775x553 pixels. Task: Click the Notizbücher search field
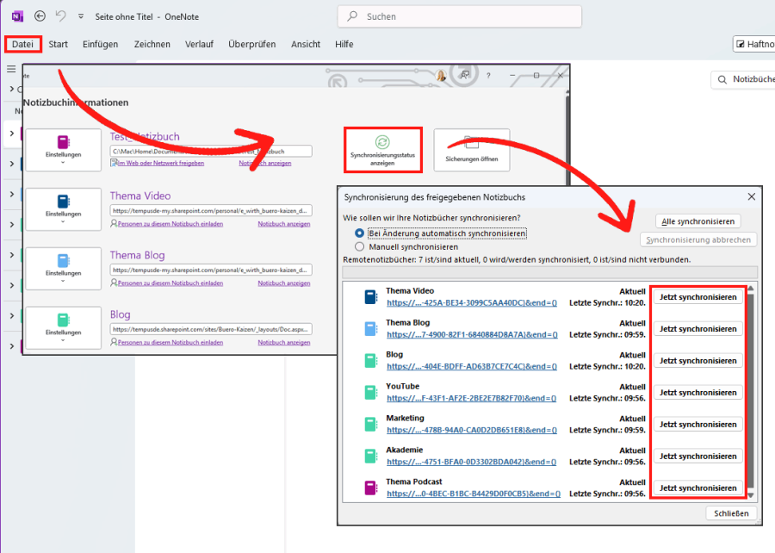[743, 79]
